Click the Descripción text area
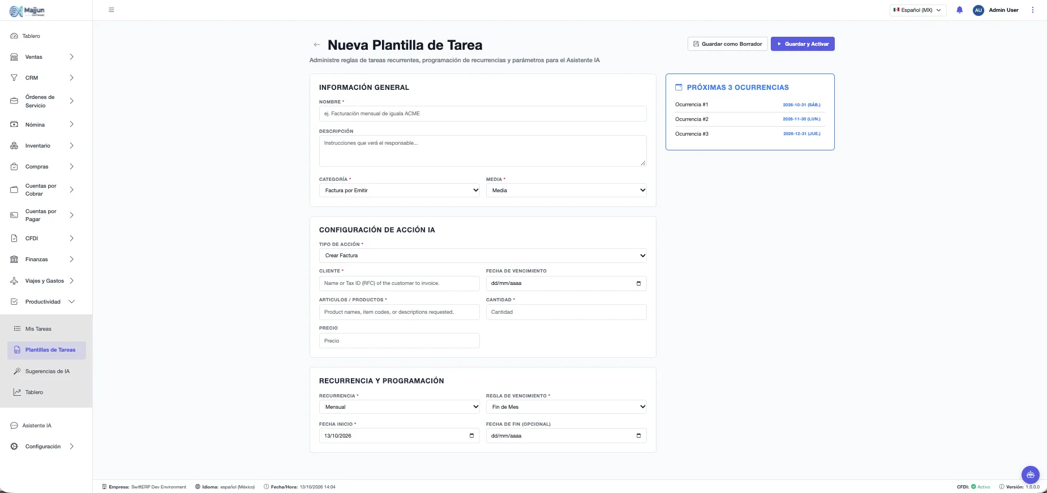1047x493 pixels. point(483,151)
